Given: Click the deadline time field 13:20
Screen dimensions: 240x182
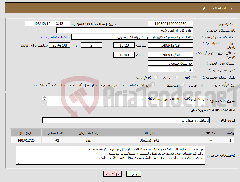Looking at the screenshot, I should [124, 45].
